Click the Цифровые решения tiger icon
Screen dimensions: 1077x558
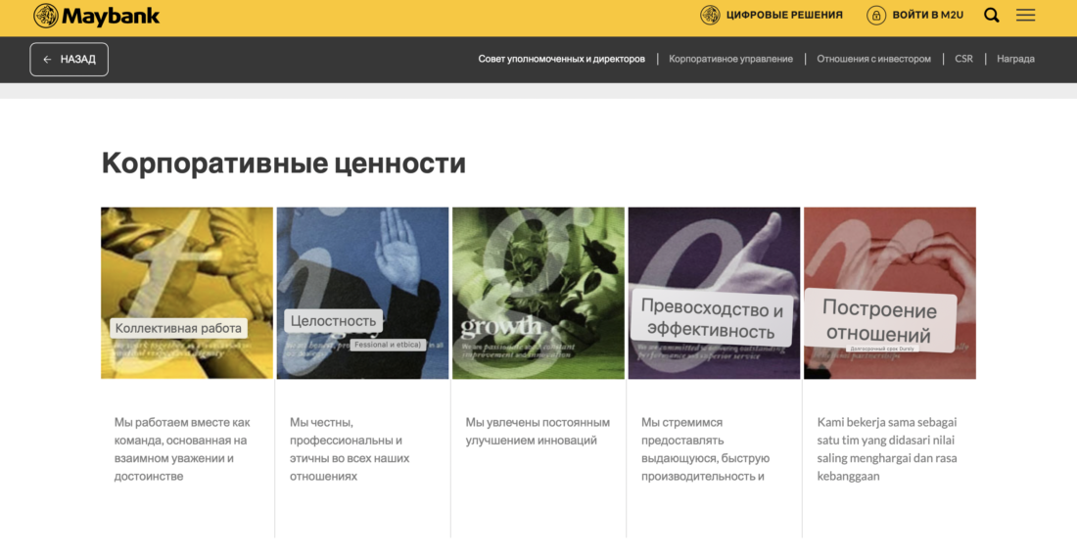710,15
